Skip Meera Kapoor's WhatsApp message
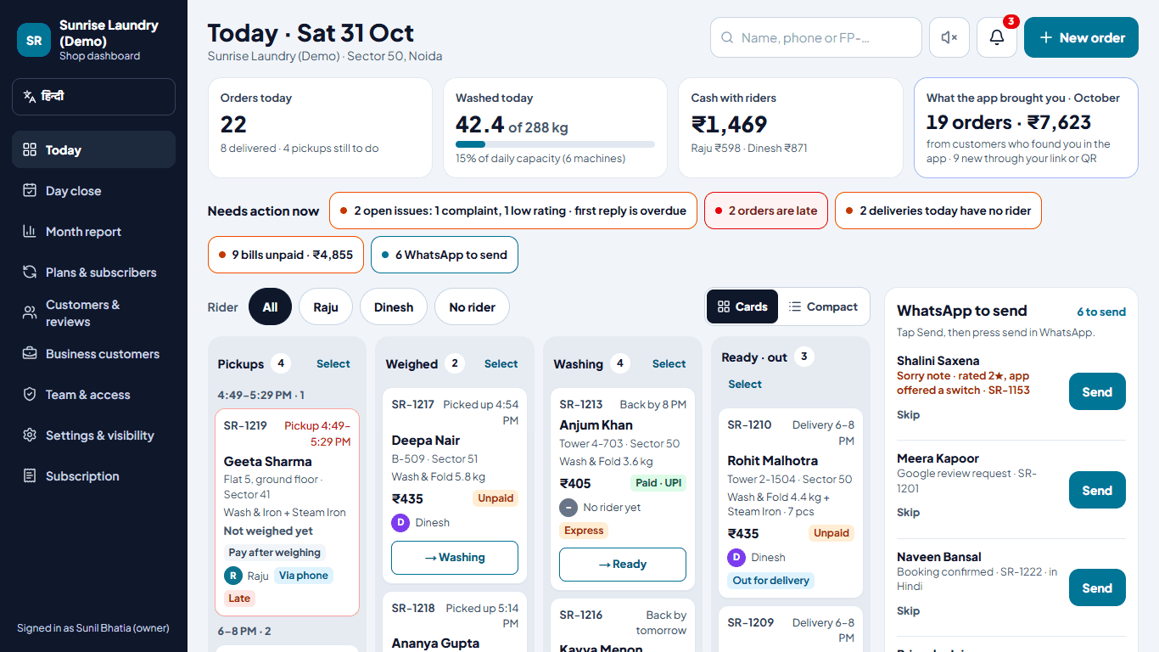The width and height of the screenshot is (1159, 652). click(909, 513)
